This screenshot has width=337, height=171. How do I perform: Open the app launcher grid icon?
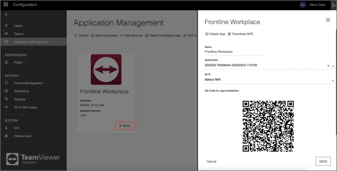click(6, 5)
